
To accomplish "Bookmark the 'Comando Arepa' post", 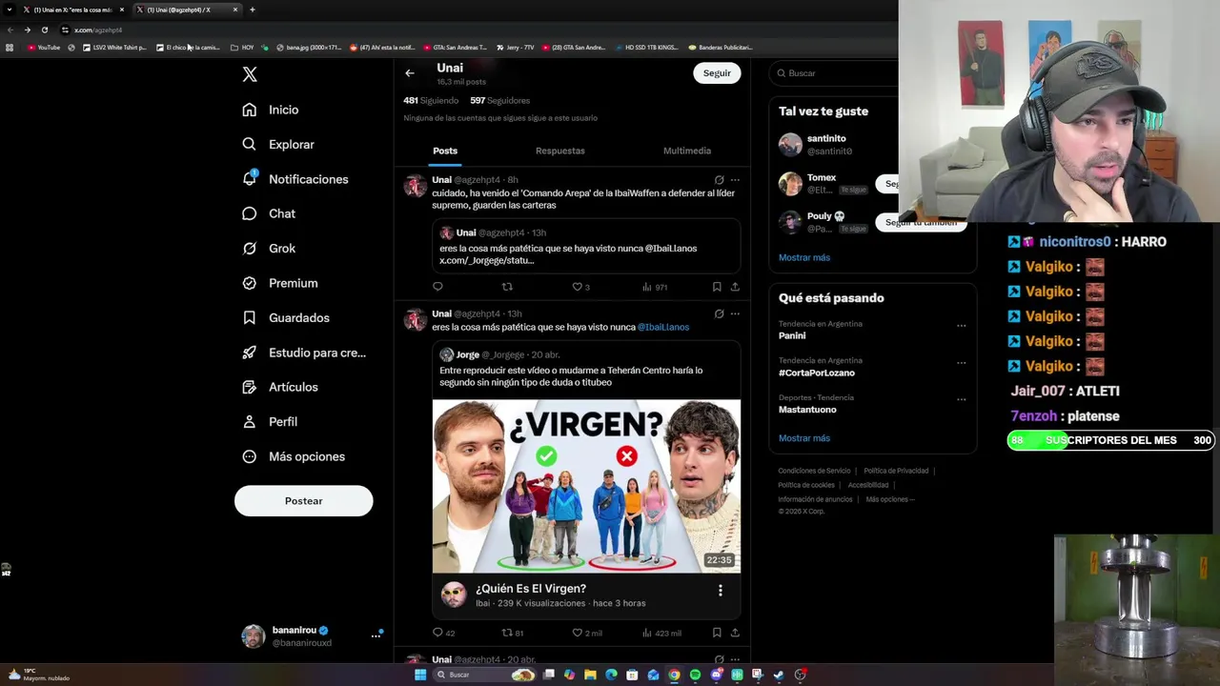I will point(717,287).
